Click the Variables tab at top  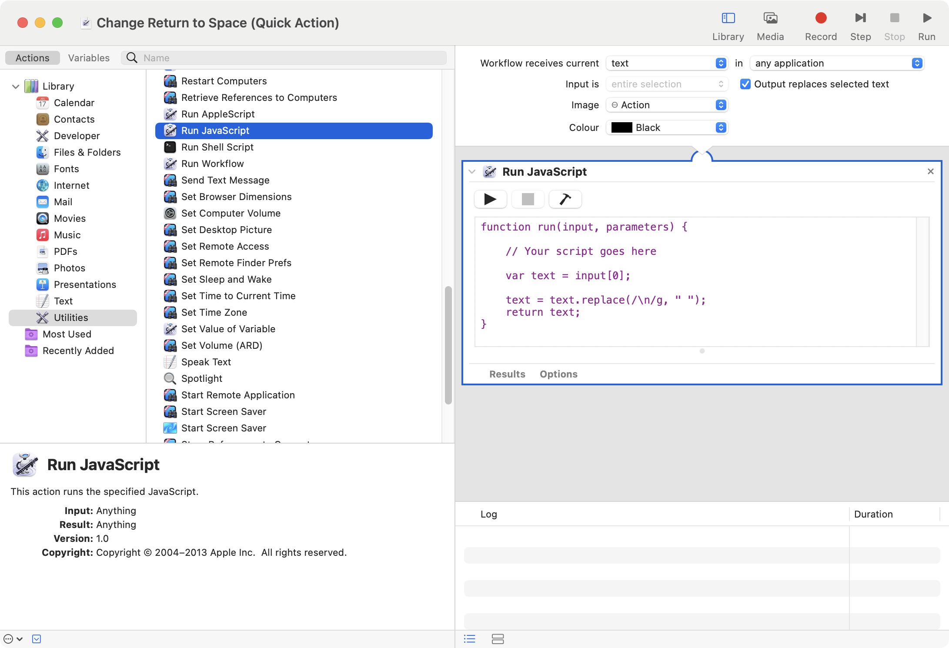[89, 58]
